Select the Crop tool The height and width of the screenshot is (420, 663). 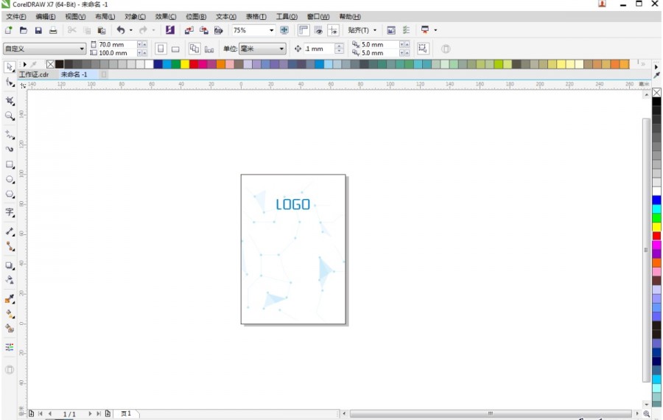10,101
